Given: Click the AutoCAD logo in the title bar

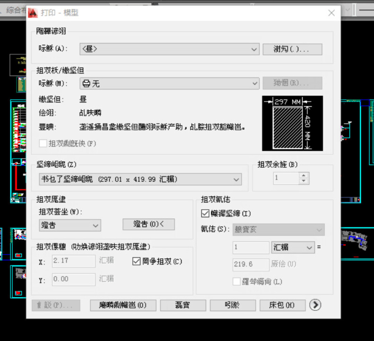Looking at the screenshot, I should [x=33, y=13].
